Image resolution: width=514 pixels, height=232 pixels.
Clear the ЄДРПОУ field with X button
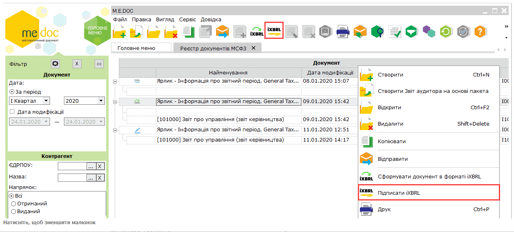point(100,166)
